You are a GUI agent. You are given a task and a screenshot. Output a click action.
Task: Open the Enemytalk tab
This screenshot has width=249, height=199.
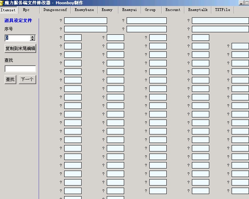[x=198, y=10]
